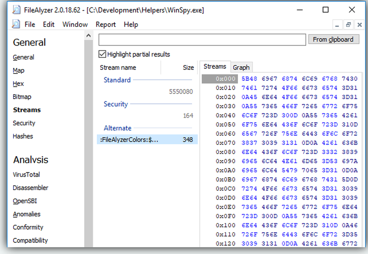Image resolution: width=368 pixels, height=254 pixels.
Task: Open VirusTotal analysis page
Action: [x=26, y=175]
